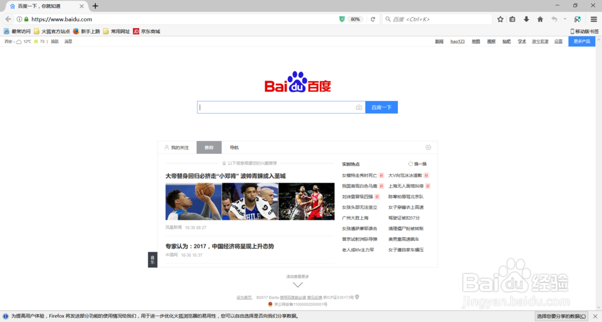Open the basketball player shooting thumbnail

pyautogui.click(x=193, y=201)
